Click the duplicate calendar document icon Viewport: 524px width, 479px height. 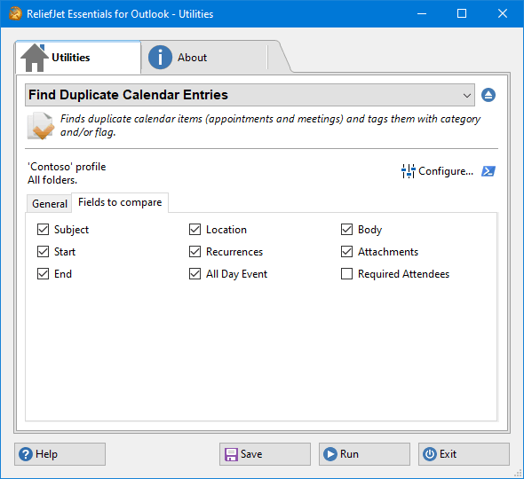tap(41, 126)
